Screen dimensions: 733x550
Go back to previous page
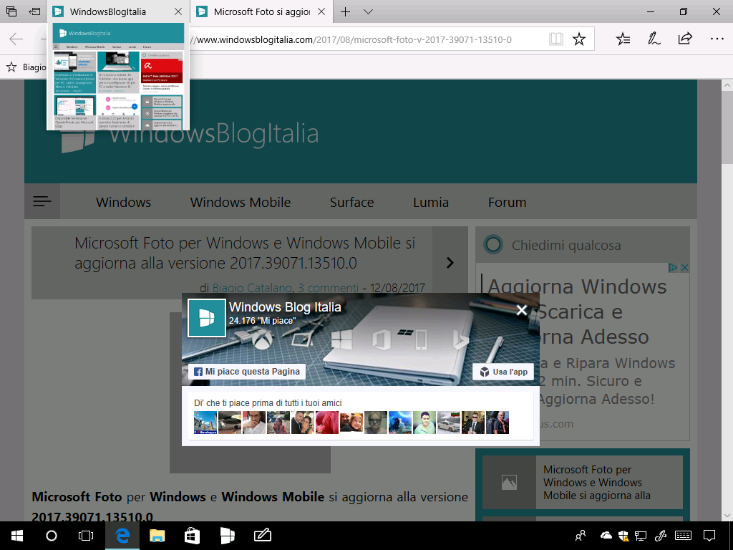click(16, 39)
